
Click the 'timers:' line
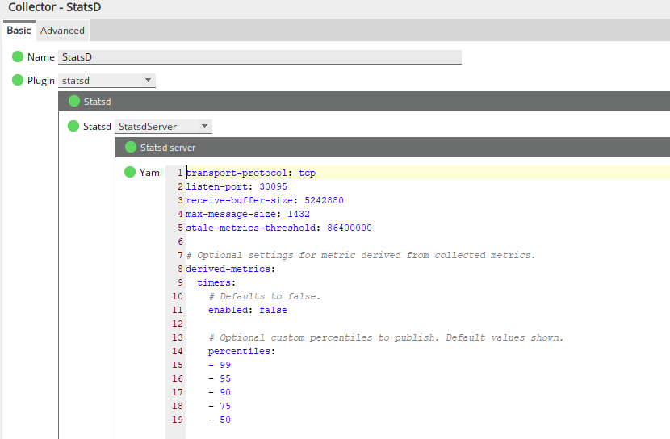pos(216,282)
